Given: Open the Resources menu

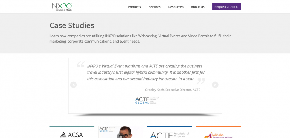Looking at the screenshot, I should 176,7.
